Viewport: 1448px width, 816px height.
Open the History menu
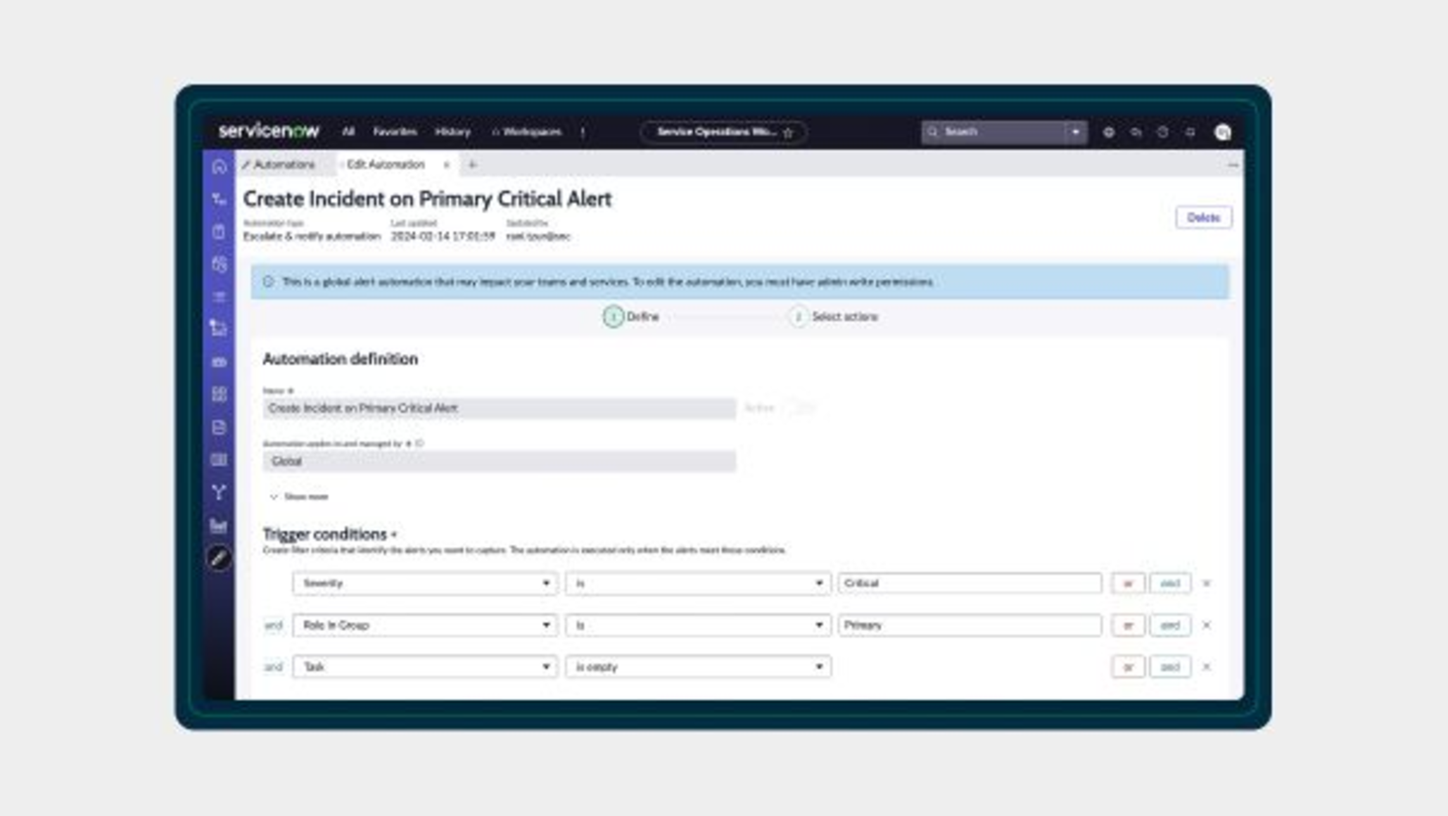click(453, 132)
